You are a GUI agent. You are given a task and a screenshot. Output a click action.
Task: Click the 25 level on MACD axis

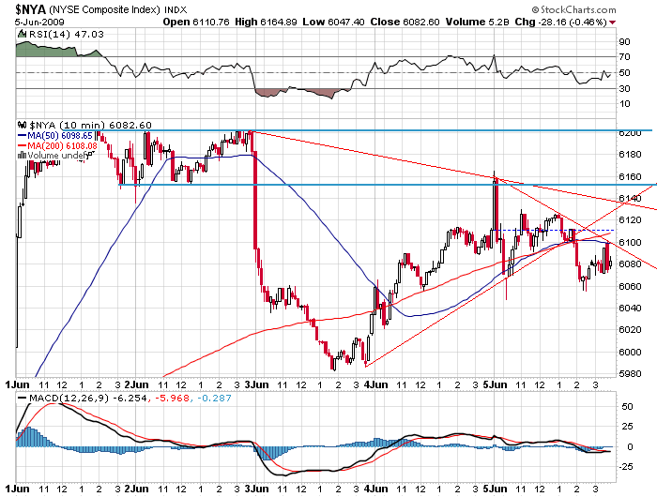(627, 427)
